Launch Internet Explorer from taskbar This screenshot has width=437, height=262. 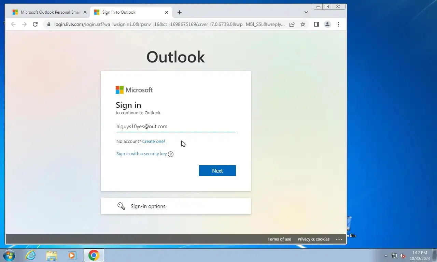click(31, 255)
